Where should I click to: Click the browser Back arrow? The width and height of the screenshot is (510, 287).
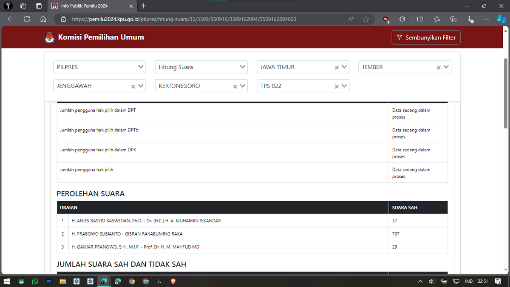(11, 19)
